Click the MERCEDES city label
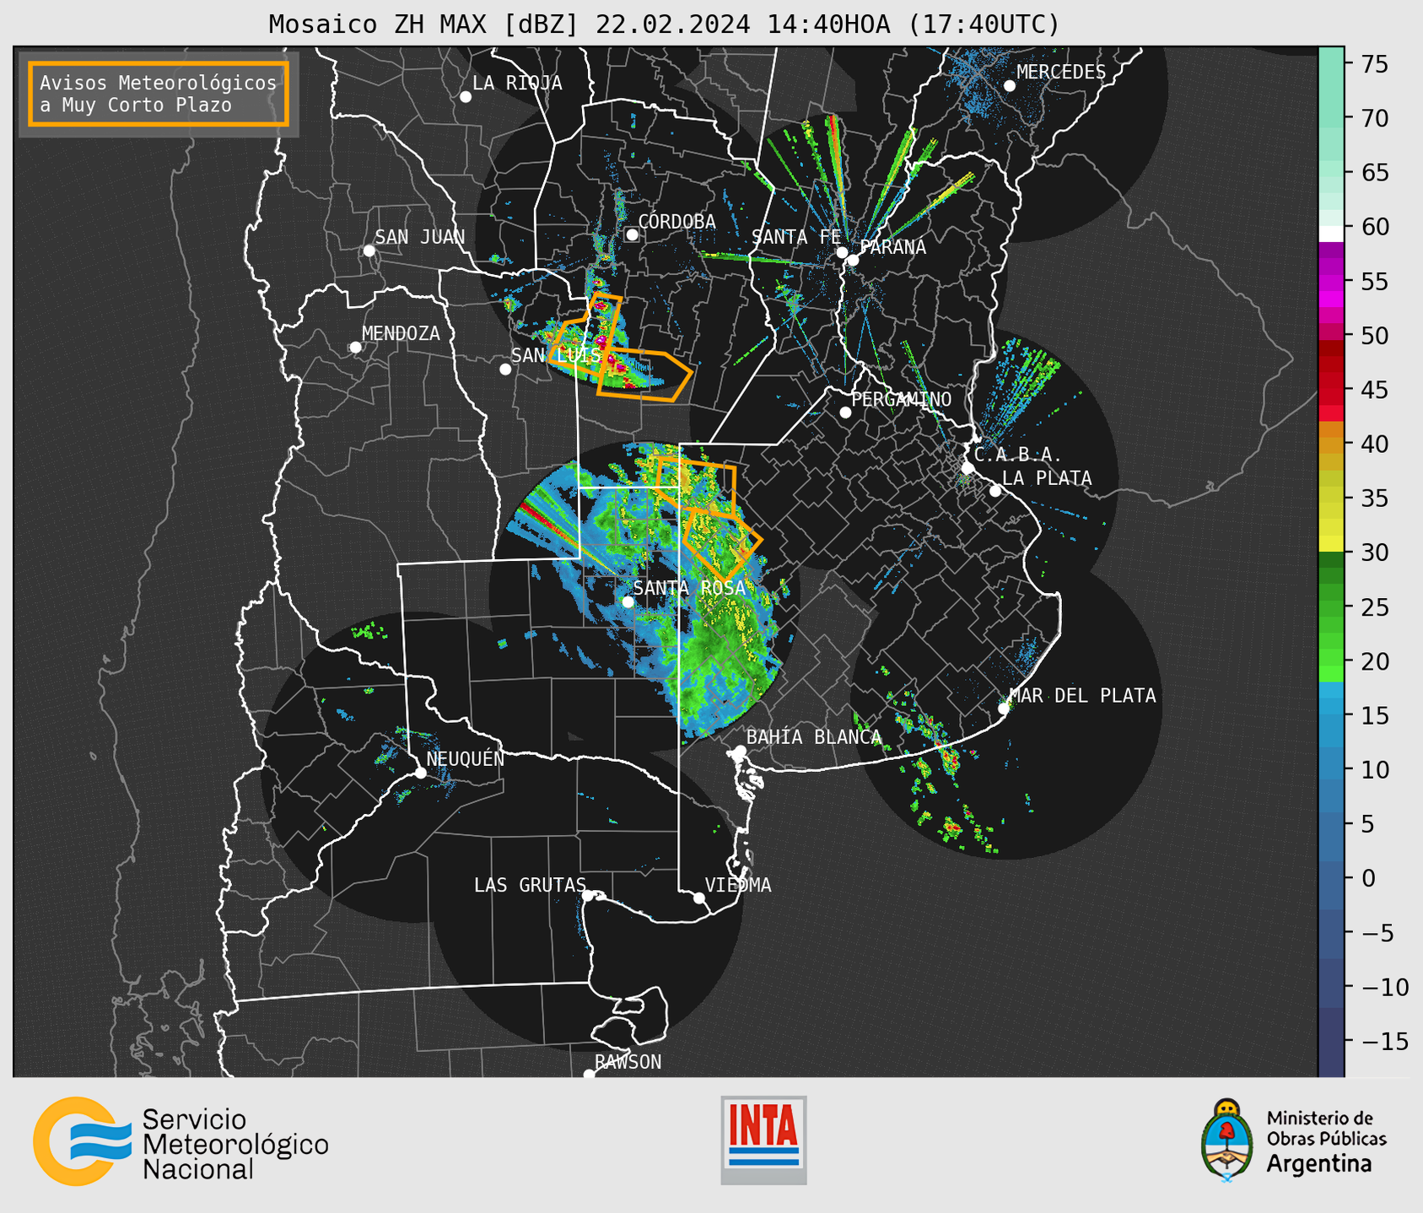The height and width of the screenshot is (1213, 1423). pos(1060,72)
